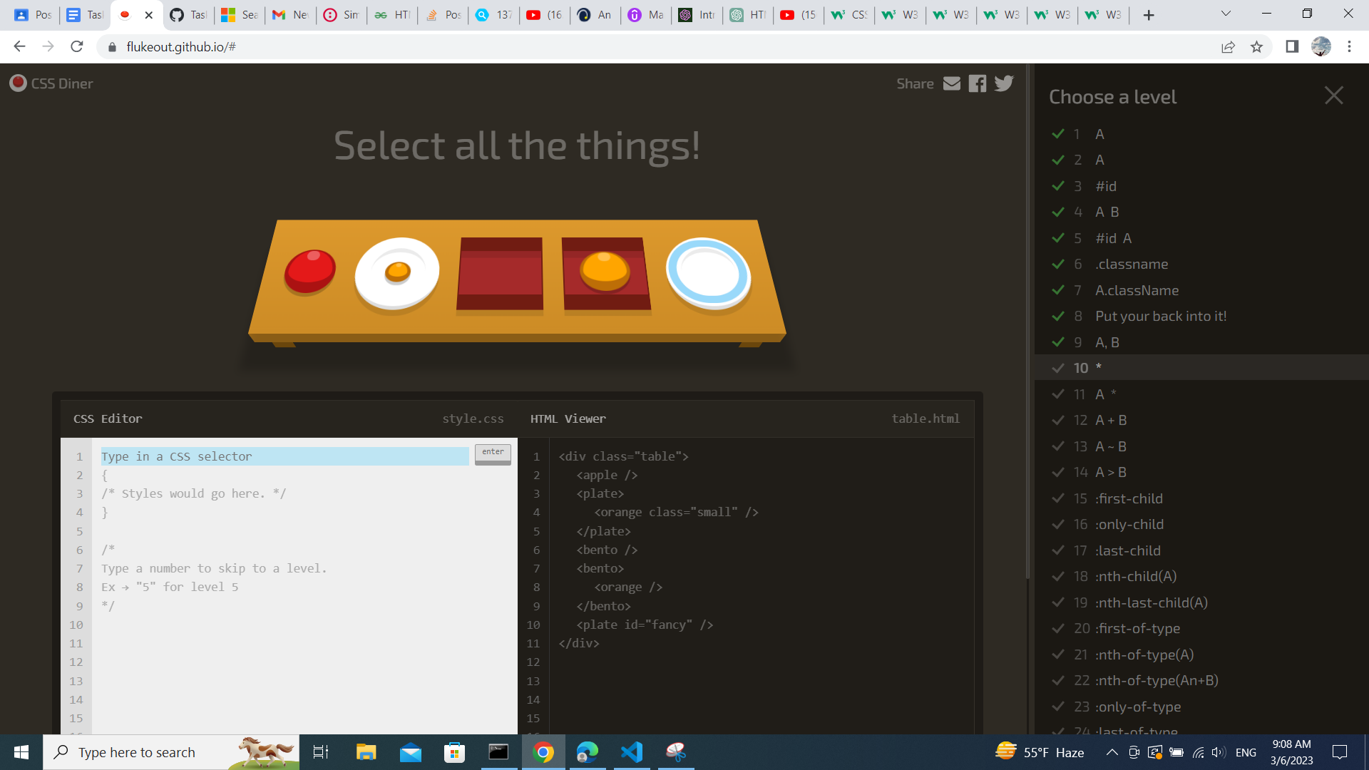Open Chrome side panel icon
1369x770 pixels.
tap(1291, 47)
